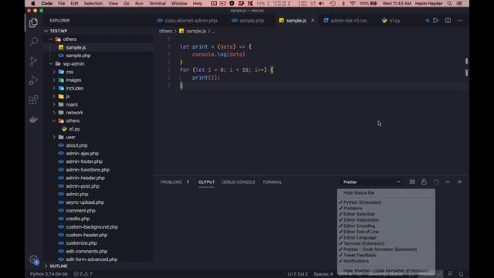Run the file with the play icon

click(x=435, y=21)
